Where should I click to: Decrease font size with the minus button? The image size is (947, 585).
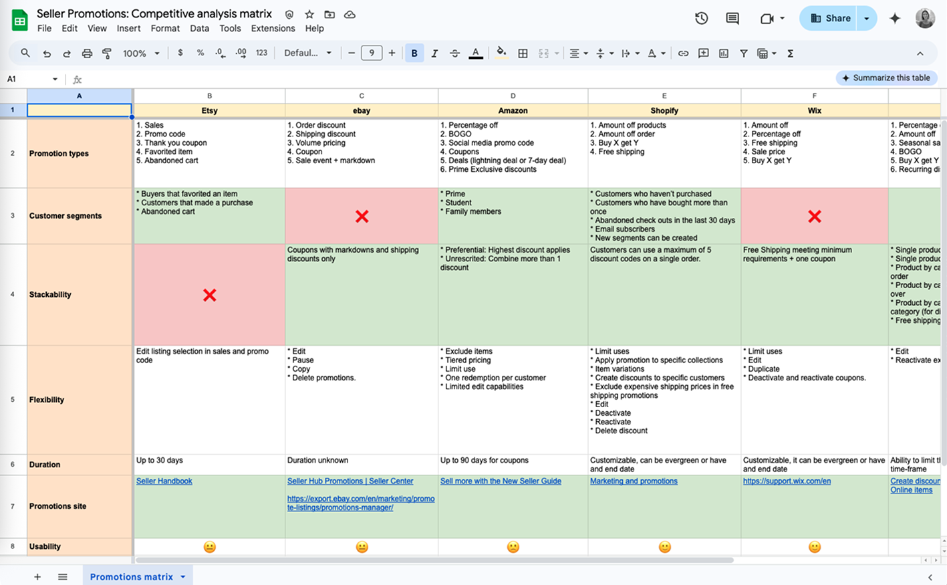(352, 53)
